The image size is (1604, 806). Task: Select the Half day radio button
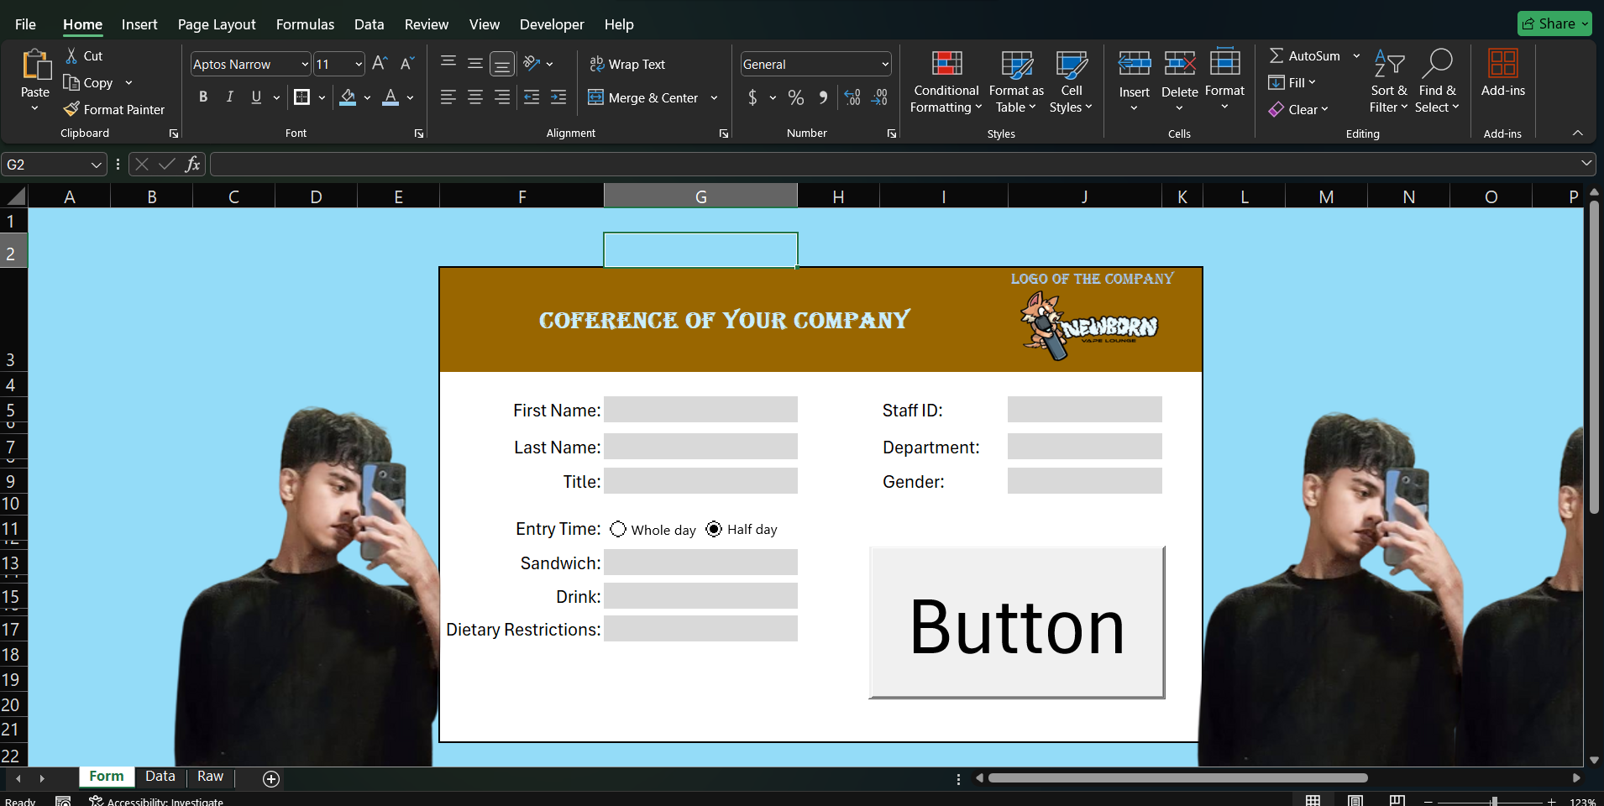point(714,529)
